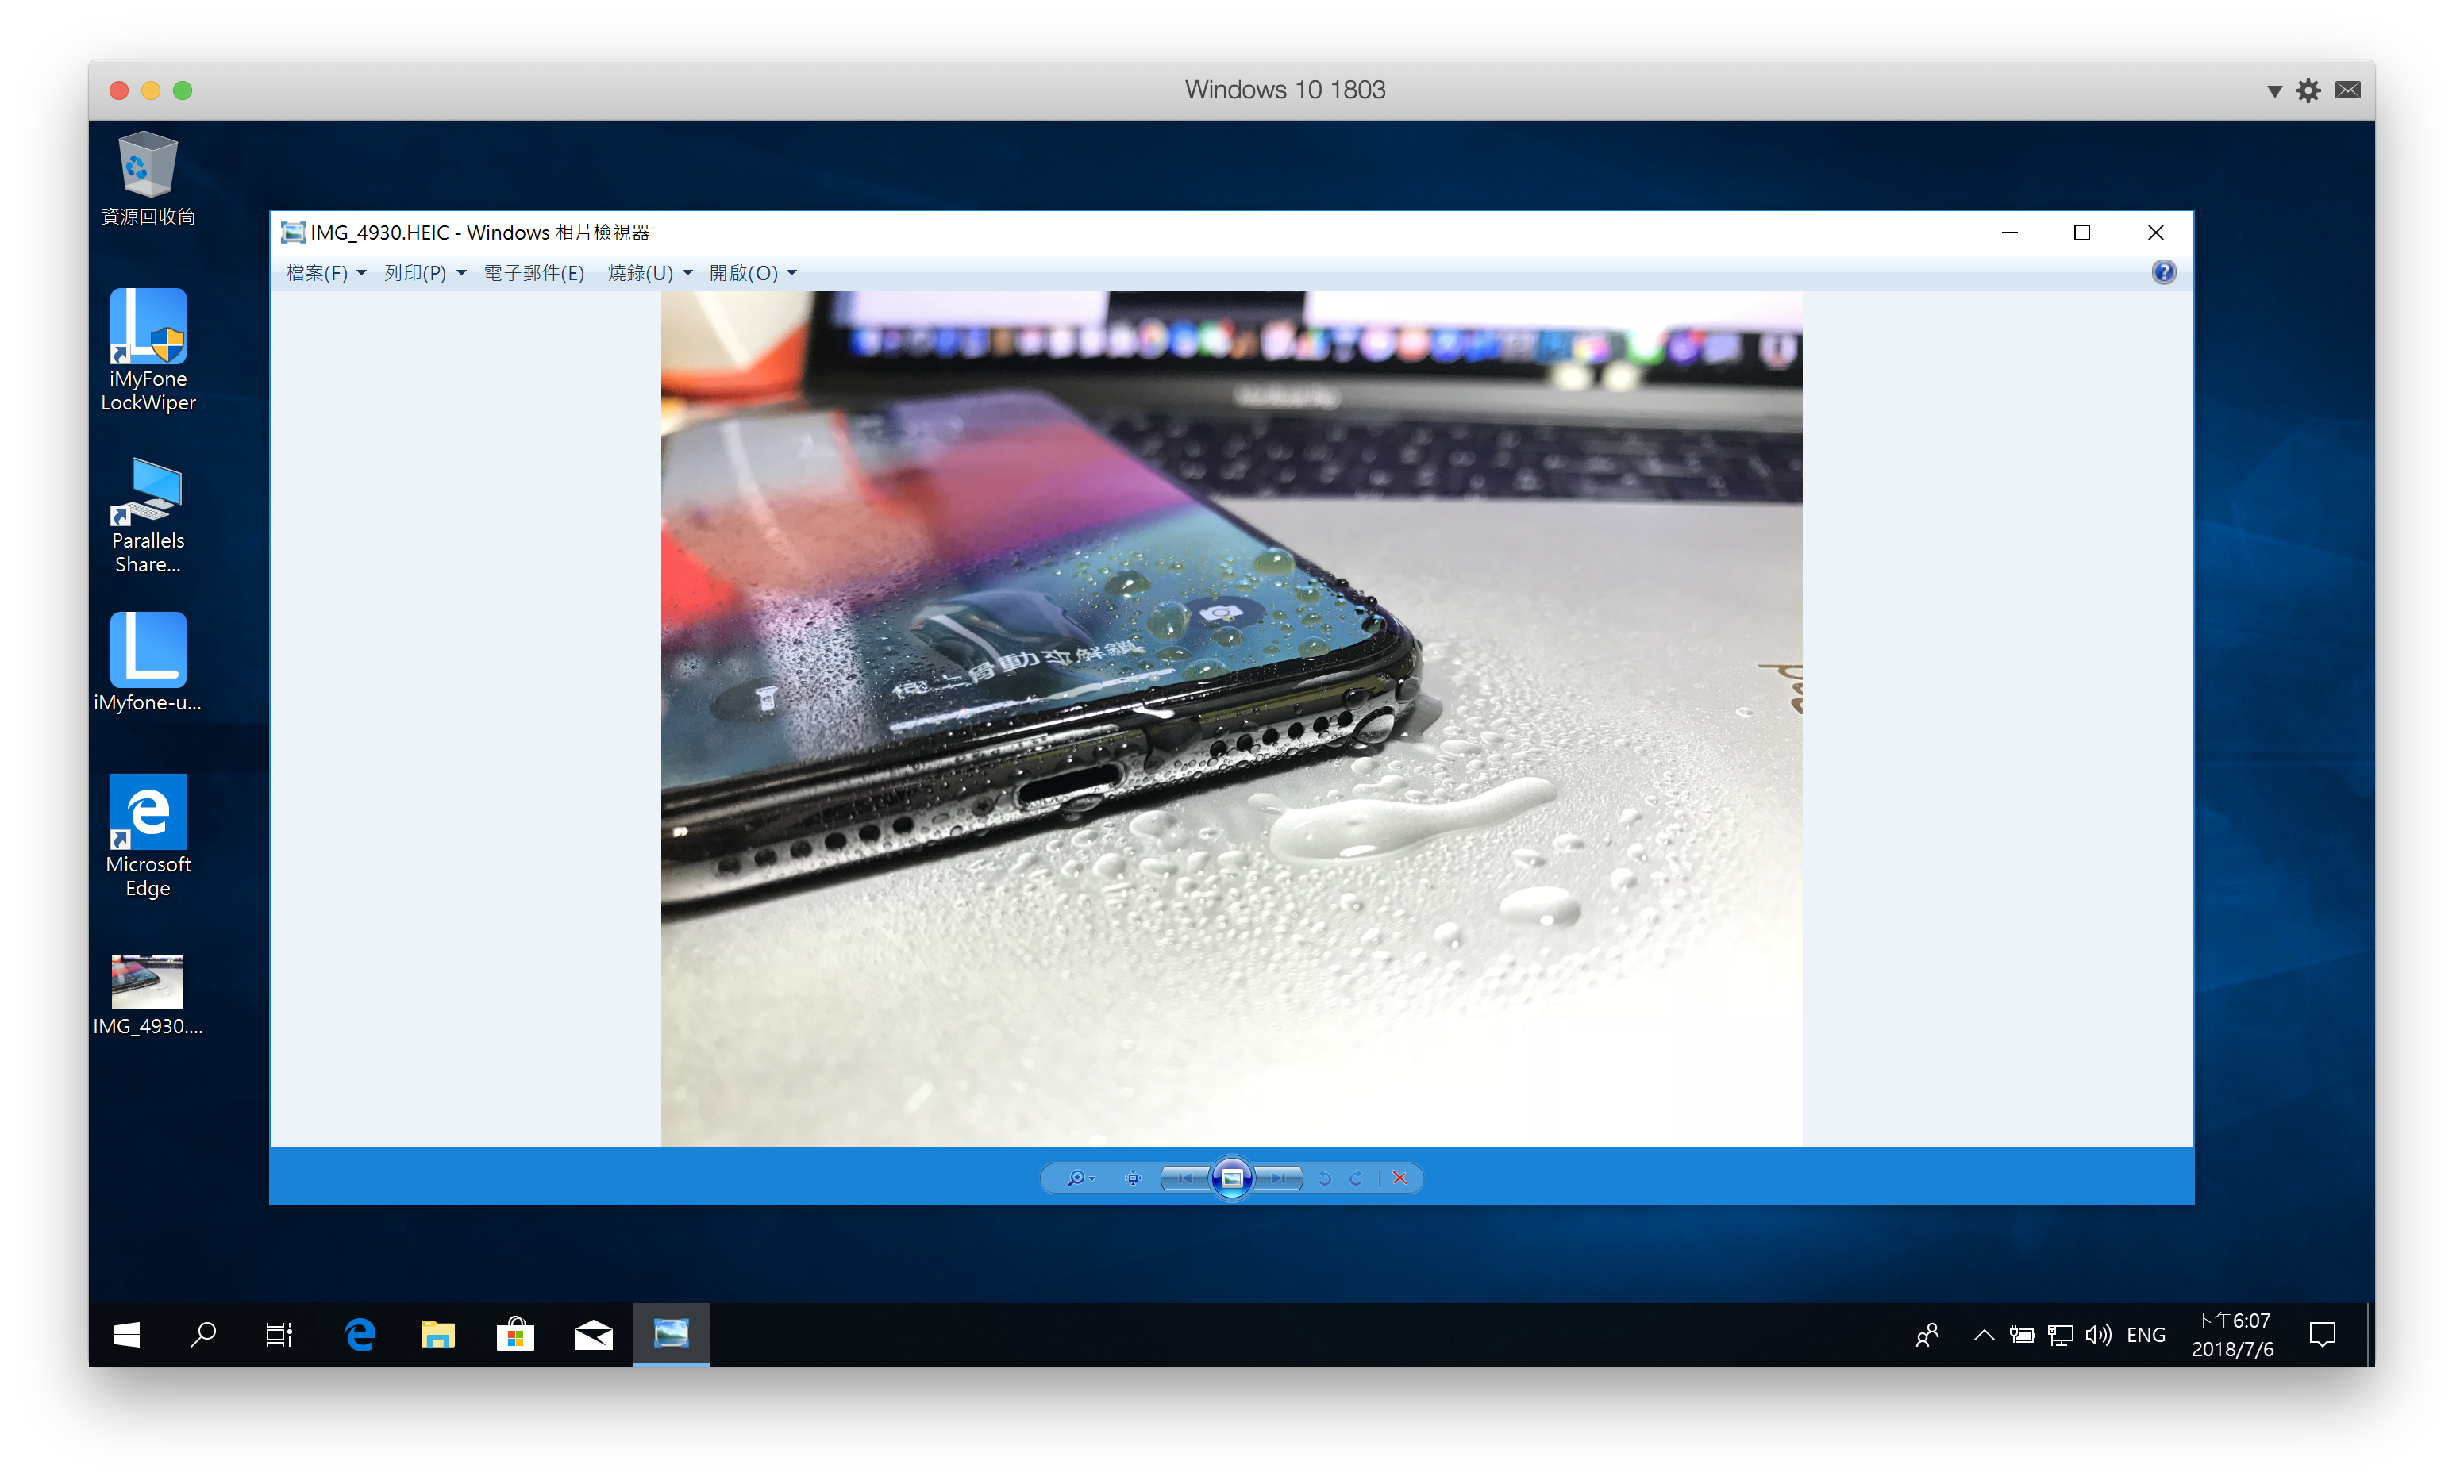
Task: Delete the photo with the red X
Action: pos(1400,1178)
